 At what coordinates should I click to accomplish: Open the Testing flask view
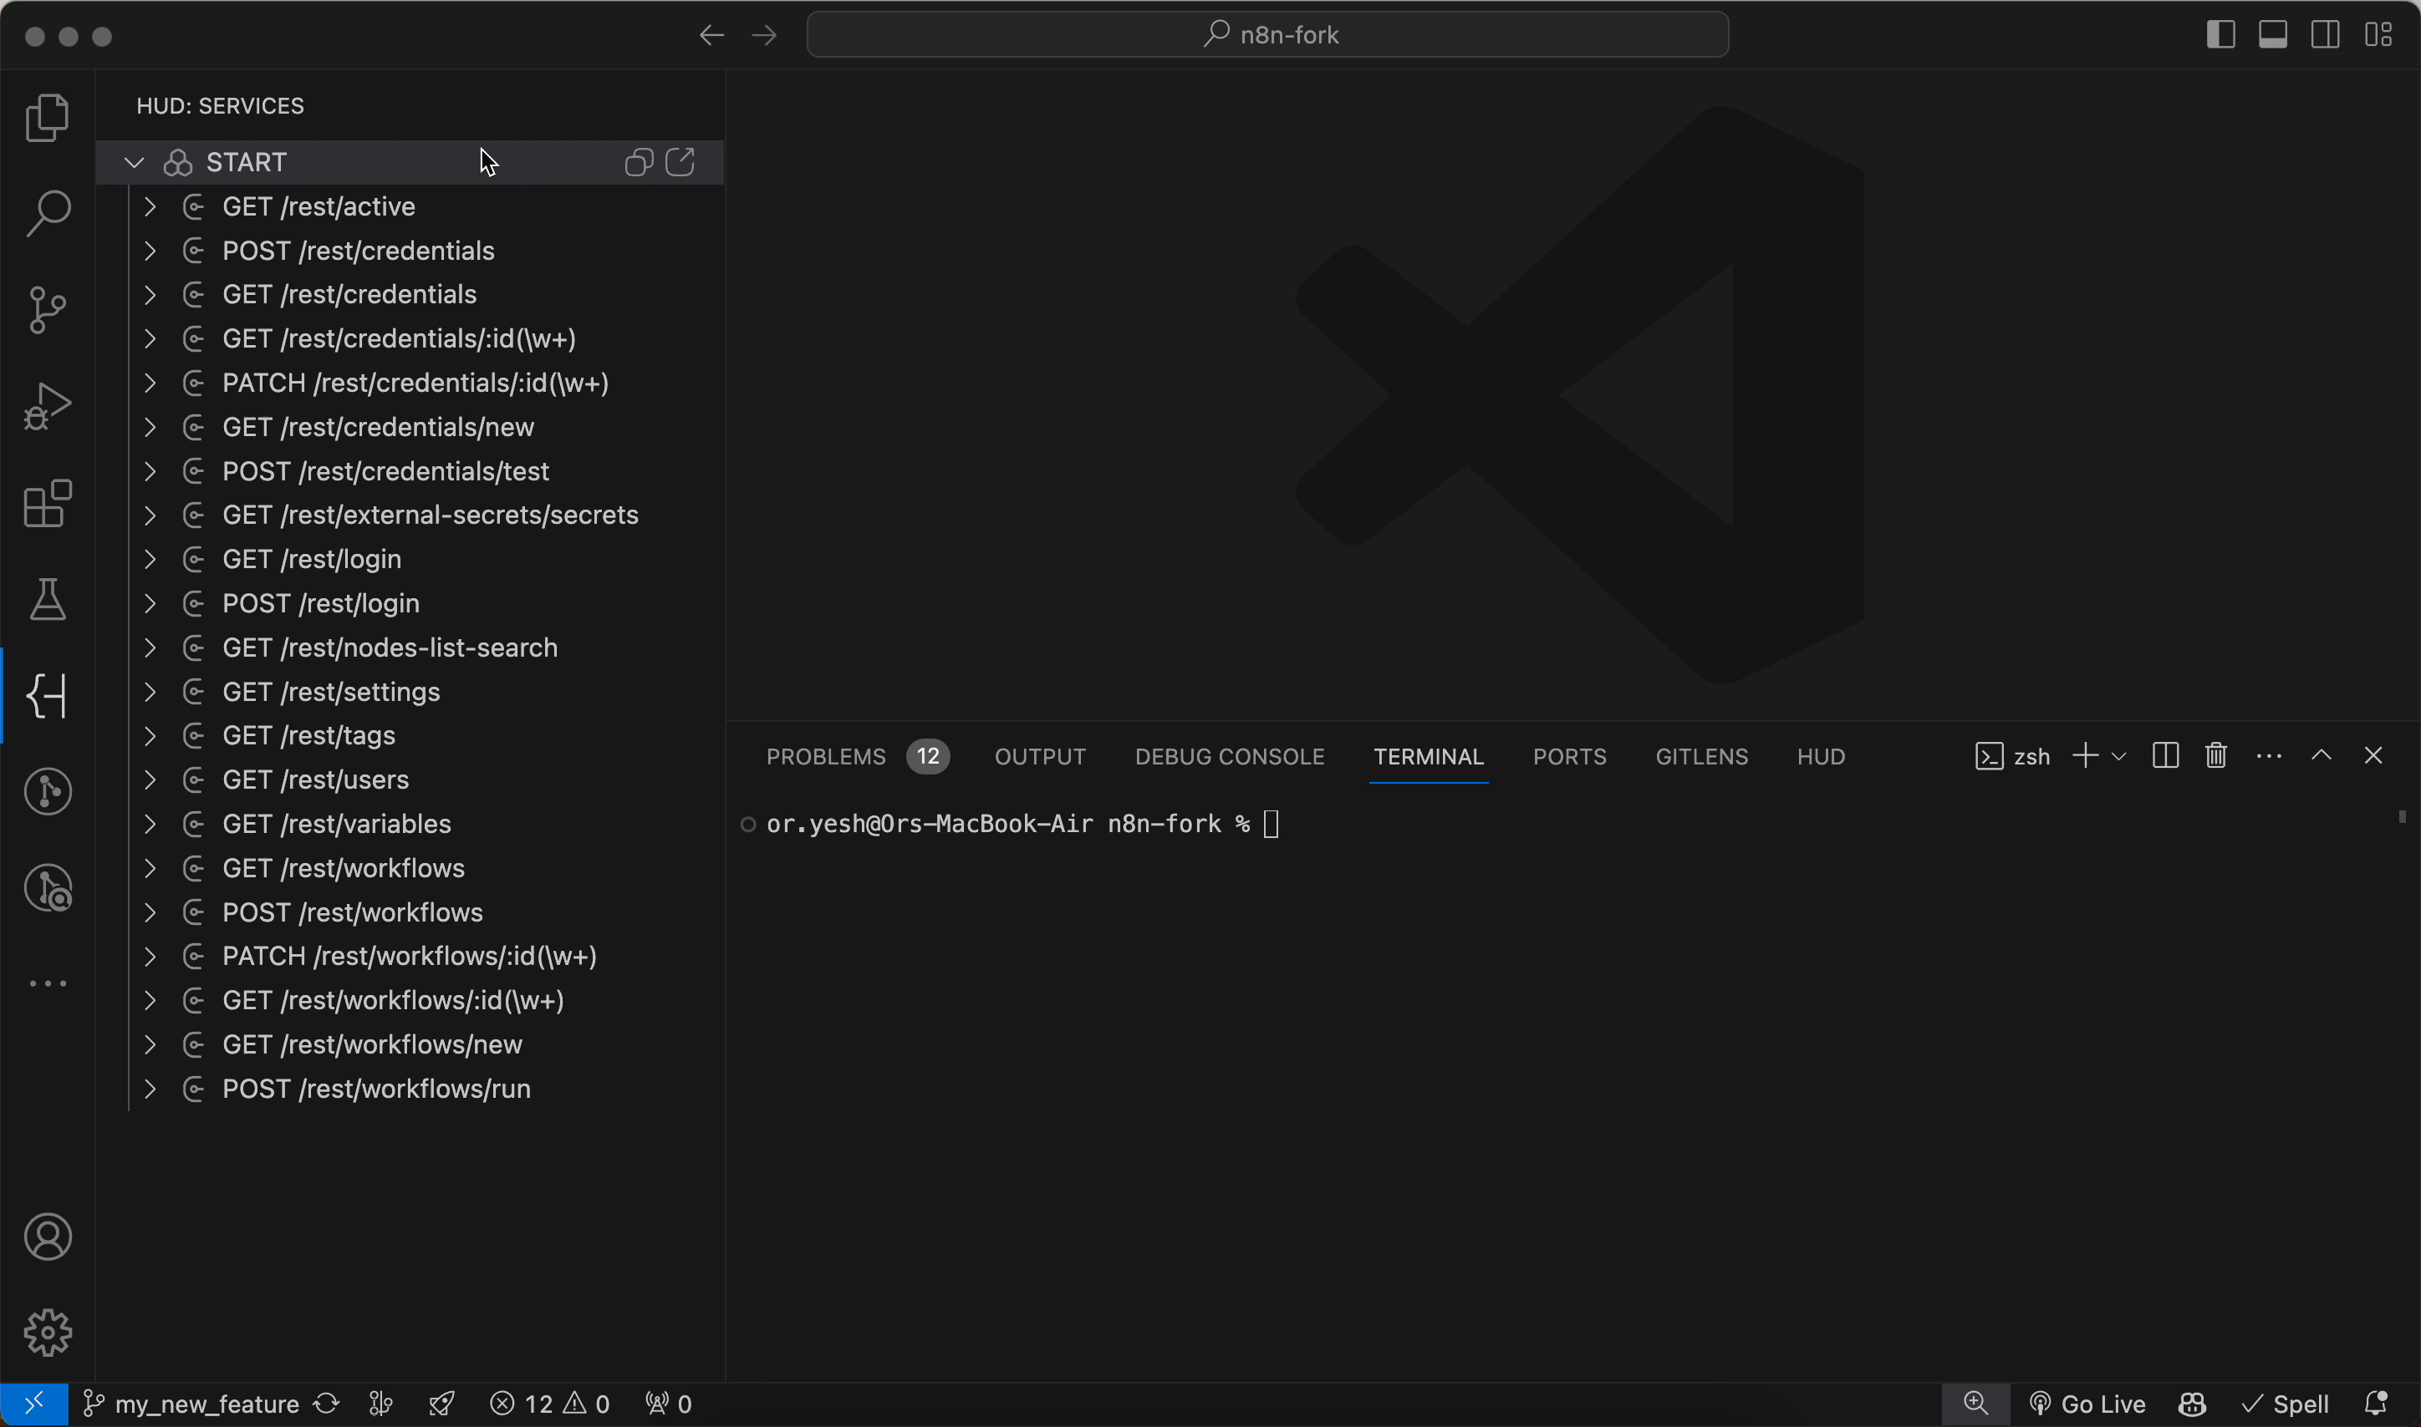[x=47, y=599]
